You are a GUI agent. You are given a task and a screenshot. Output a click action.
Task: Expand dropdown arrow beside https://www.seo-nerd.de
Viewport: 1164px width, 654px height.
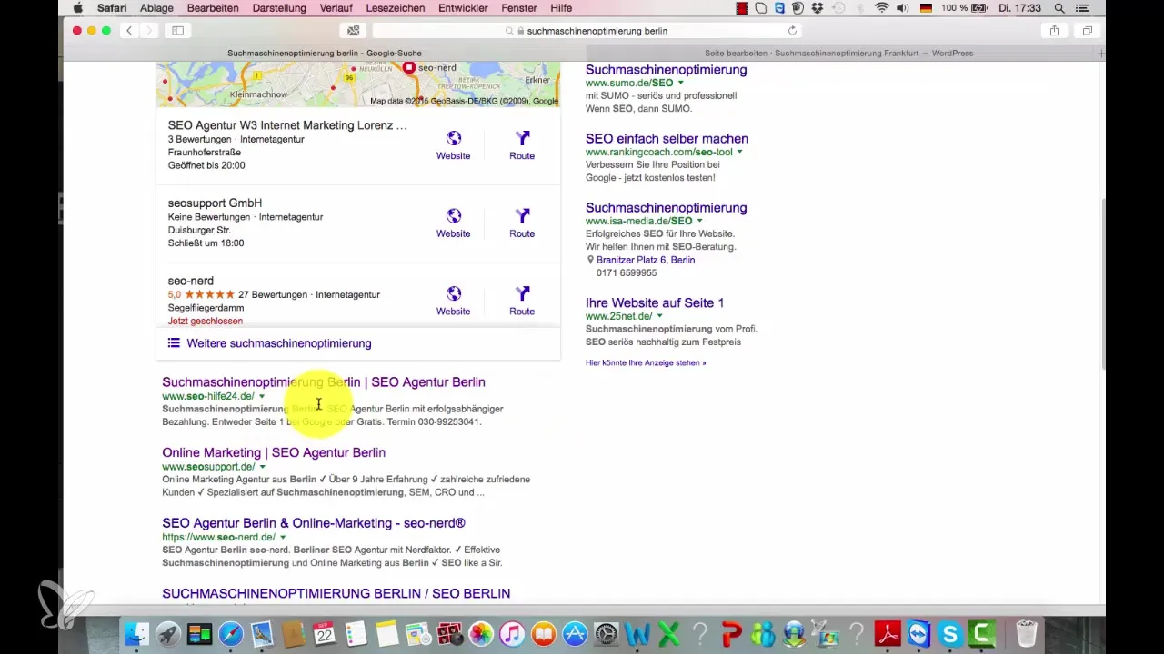(x=283, y=538)
